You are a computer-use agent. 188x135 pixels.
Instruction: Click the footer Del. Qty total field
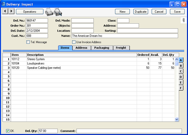coord(48,131)
